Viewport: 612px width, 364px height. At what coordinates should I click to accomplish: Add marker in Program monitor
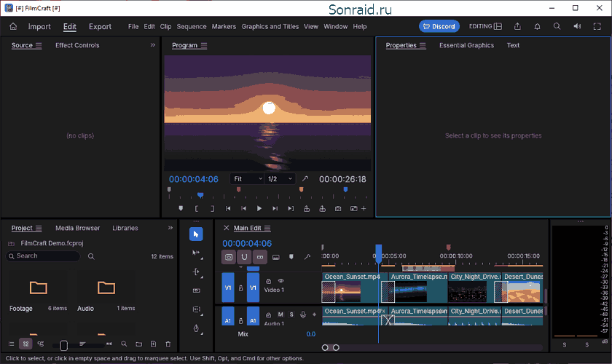tap(181, 209)
